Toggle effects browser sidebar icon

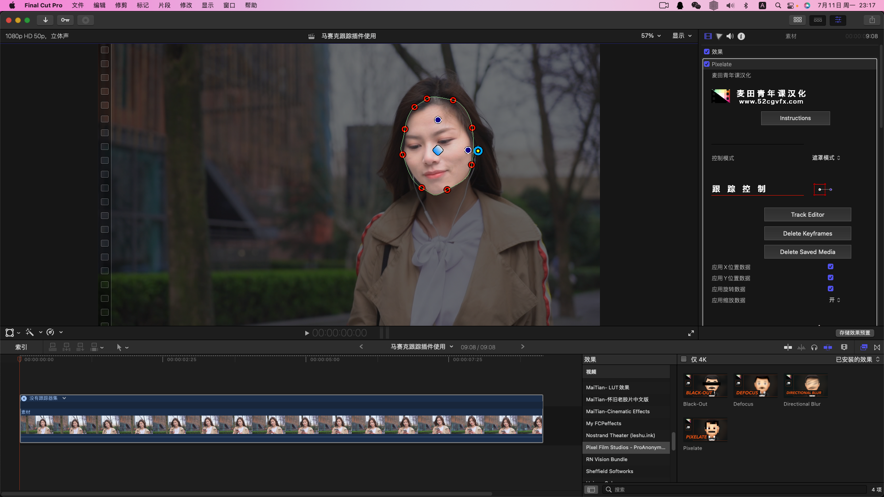pyautogui.click(x=591, y=490)
